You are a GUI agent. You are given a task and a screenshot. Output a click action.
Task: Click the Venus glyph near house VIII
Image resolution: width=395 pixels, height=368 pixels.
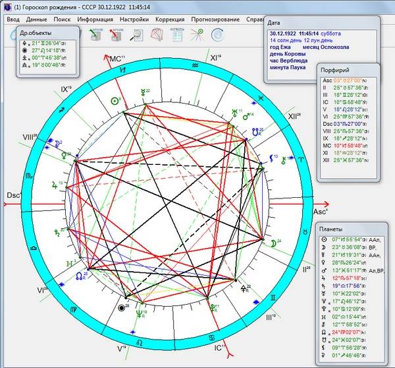click(64, 156)
